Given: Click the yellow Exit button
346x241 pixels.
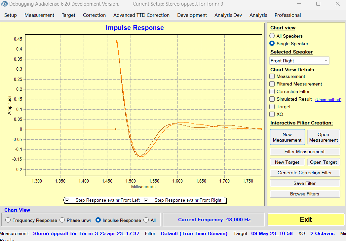Looking at the screenshot, I should click(x=306, y=220).
